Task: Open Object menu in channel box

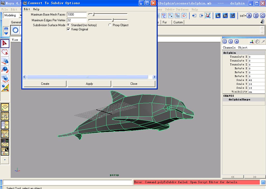Action: coord(243,48)
